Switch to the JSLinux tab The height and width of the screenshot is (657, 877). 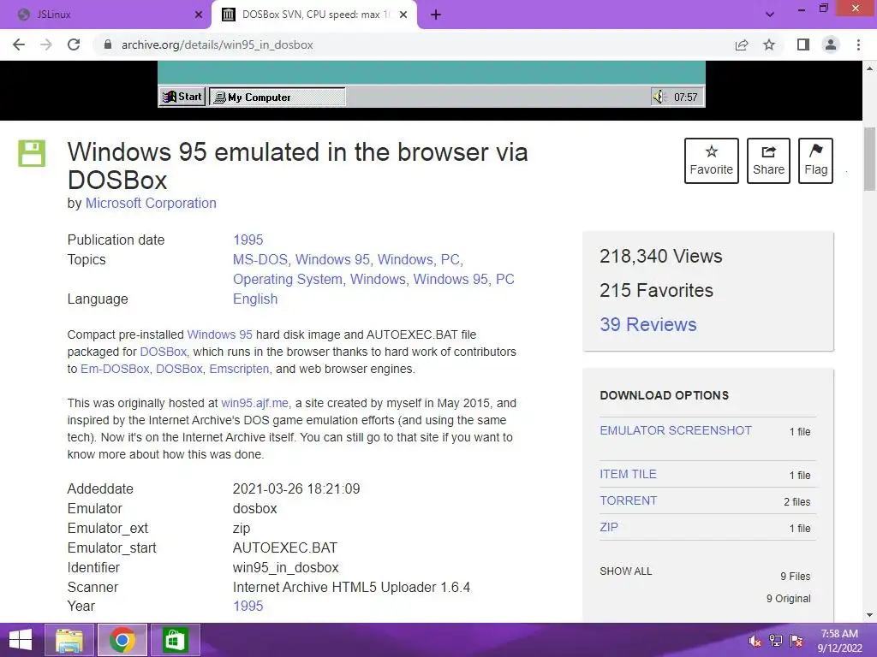(105, 15)
